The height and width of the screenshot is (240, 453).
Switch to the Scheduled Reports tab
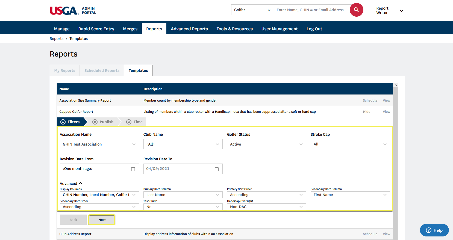(102, 70)
